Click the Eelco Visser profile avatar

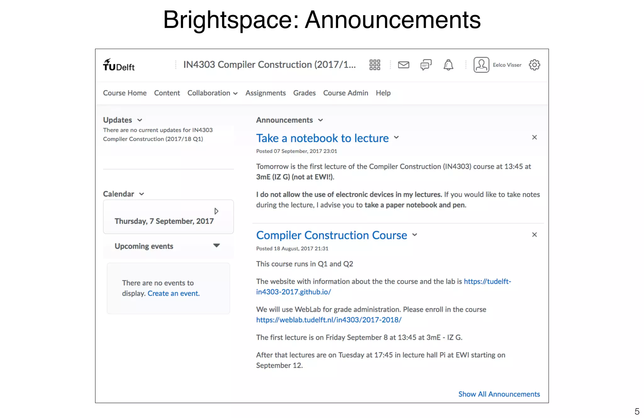(481, 65)
